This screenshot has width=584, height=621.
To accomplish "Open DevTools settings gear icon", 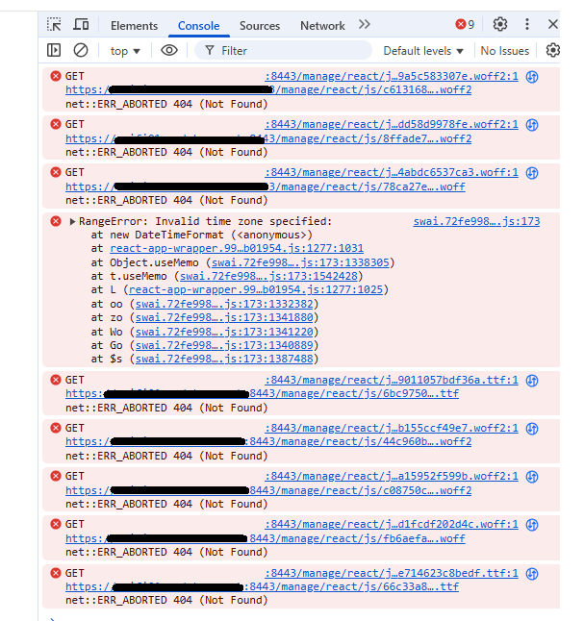I will coord(500,25).
